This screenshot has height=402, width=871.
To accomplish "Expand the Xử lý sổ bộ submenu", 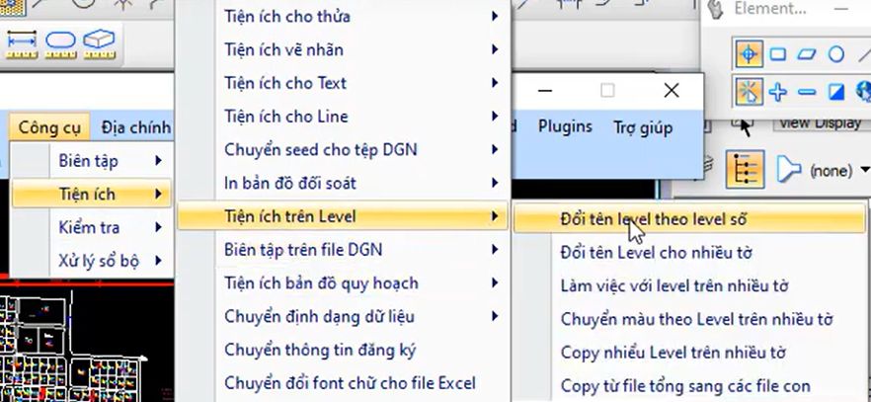I will coord(91,261).
